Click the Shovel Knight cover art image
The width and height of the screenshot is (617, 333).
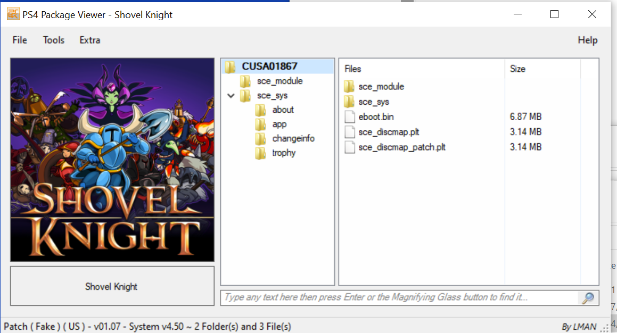coord(112,160)
